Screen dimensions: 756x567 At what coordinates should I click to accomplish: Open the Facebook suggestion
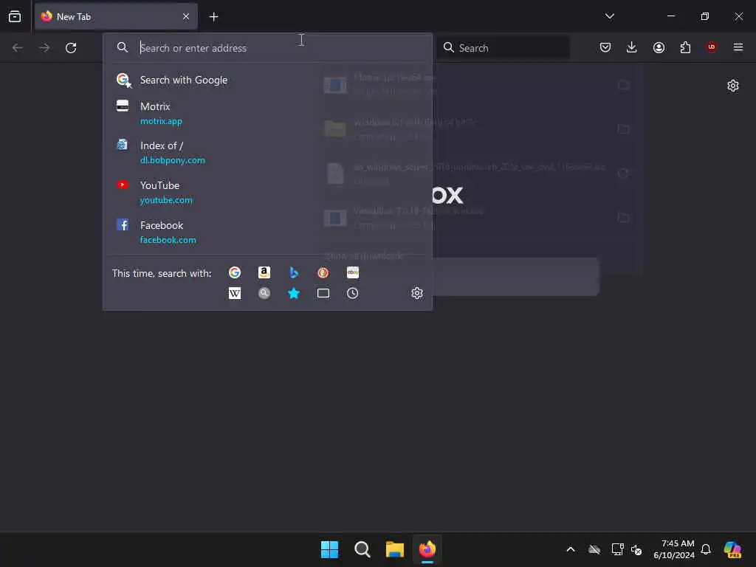[267, 233]
